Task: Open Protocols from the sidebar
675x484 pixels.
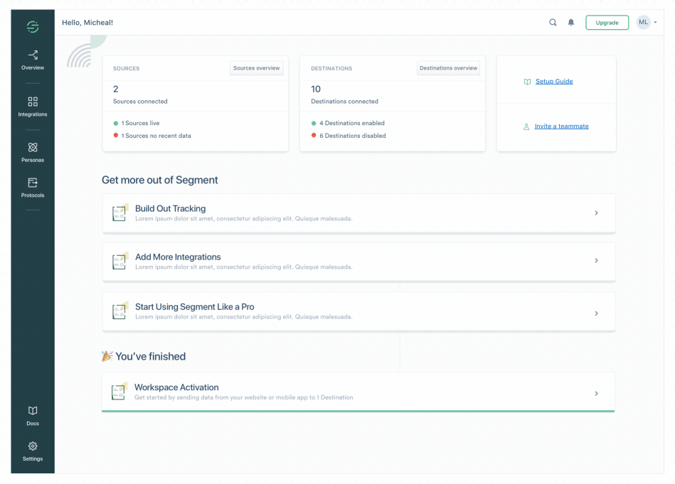Action: [x=33, y=188]
